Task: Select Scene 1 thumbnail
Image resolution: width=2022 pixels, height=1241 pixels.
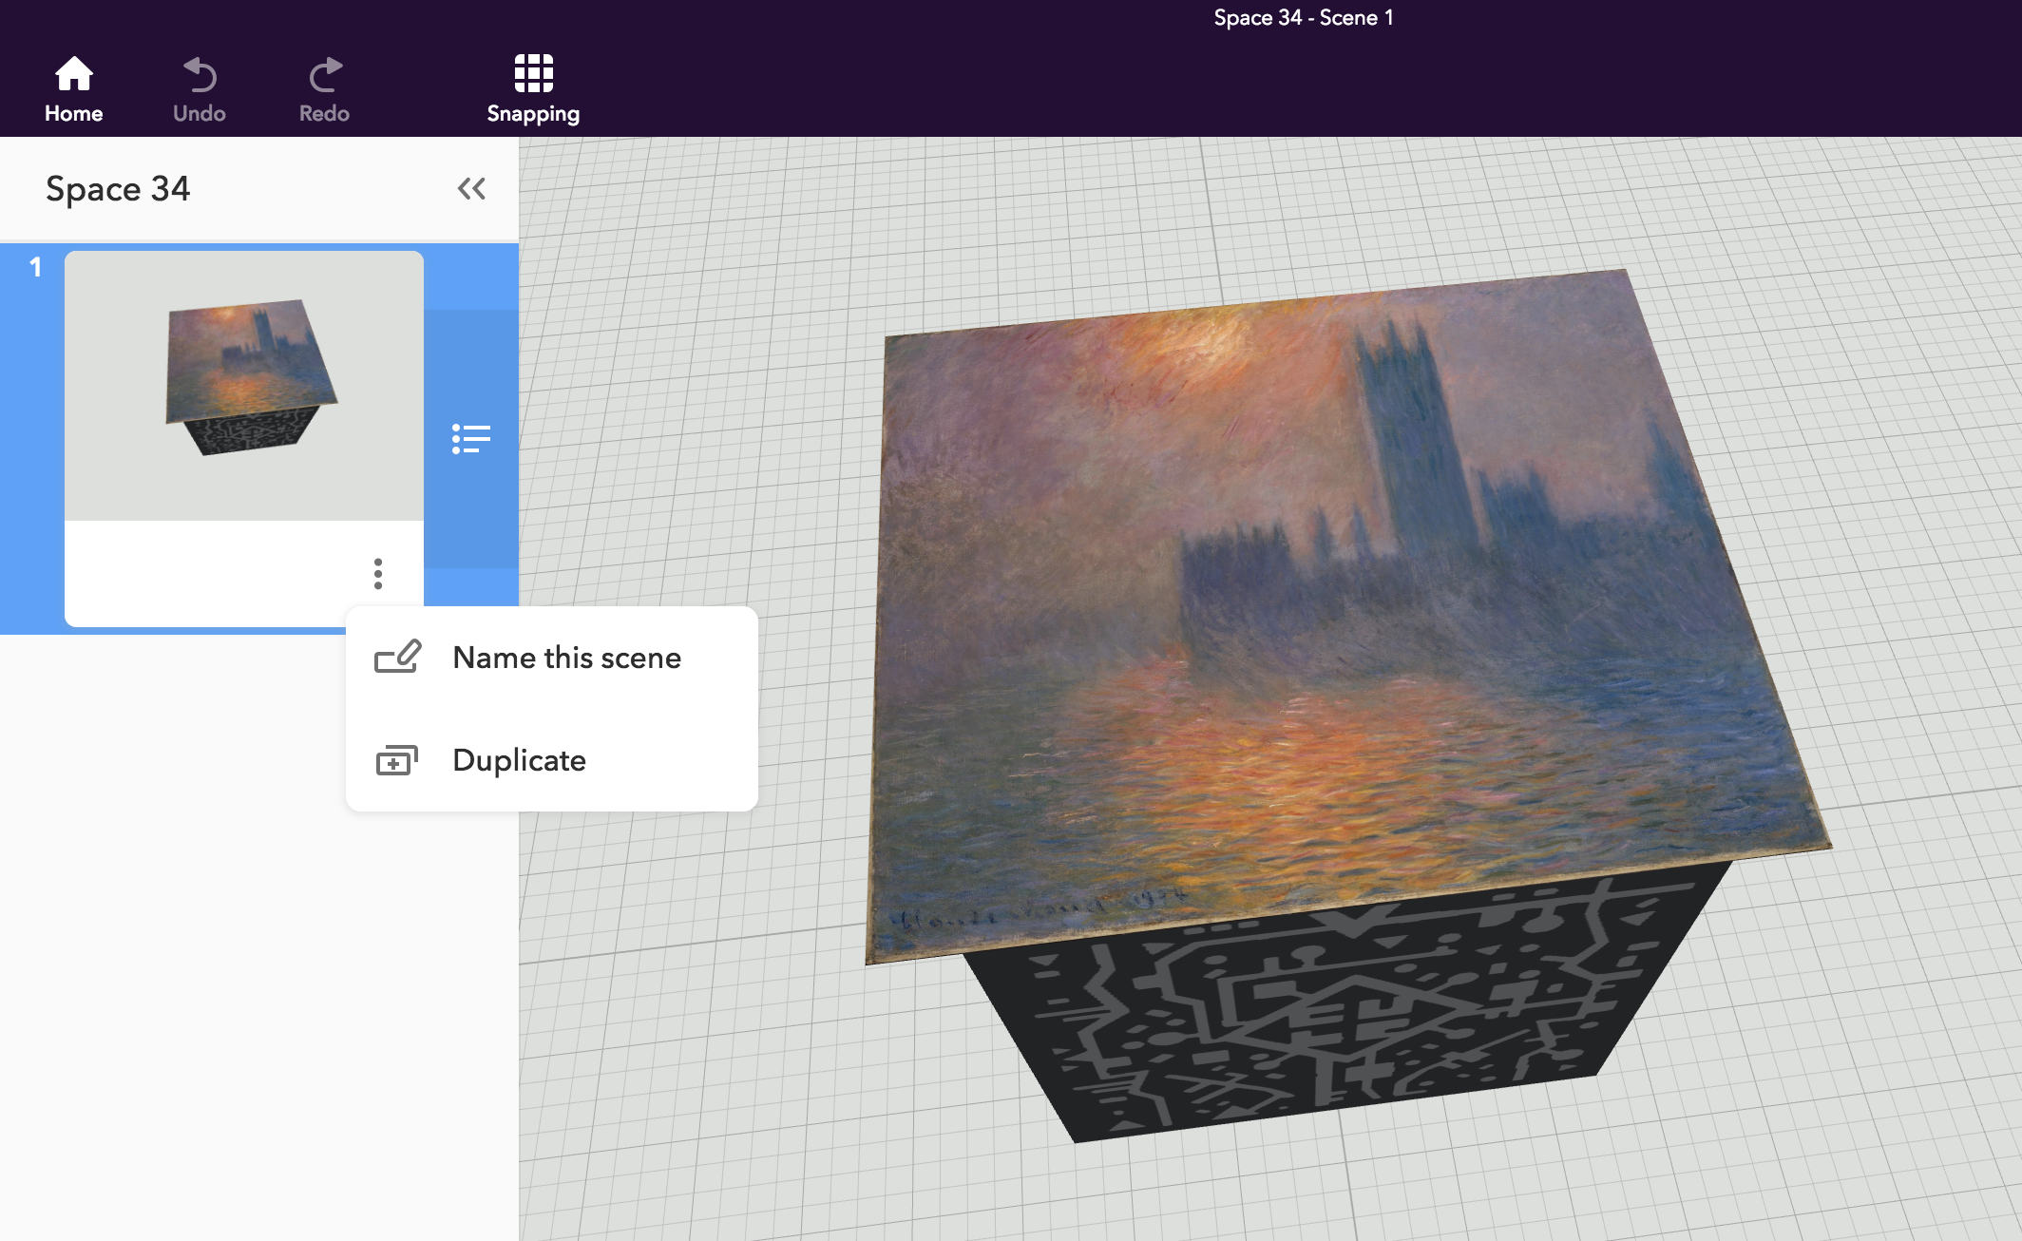Action: pos(244,386)
